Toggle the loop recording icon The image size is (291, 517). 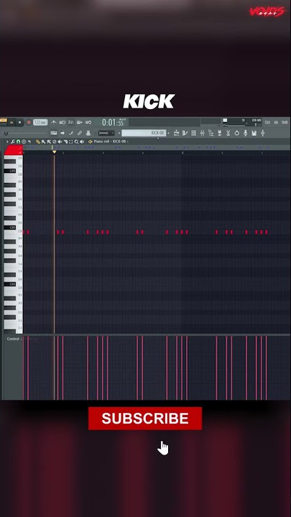(x=88, y=122)
